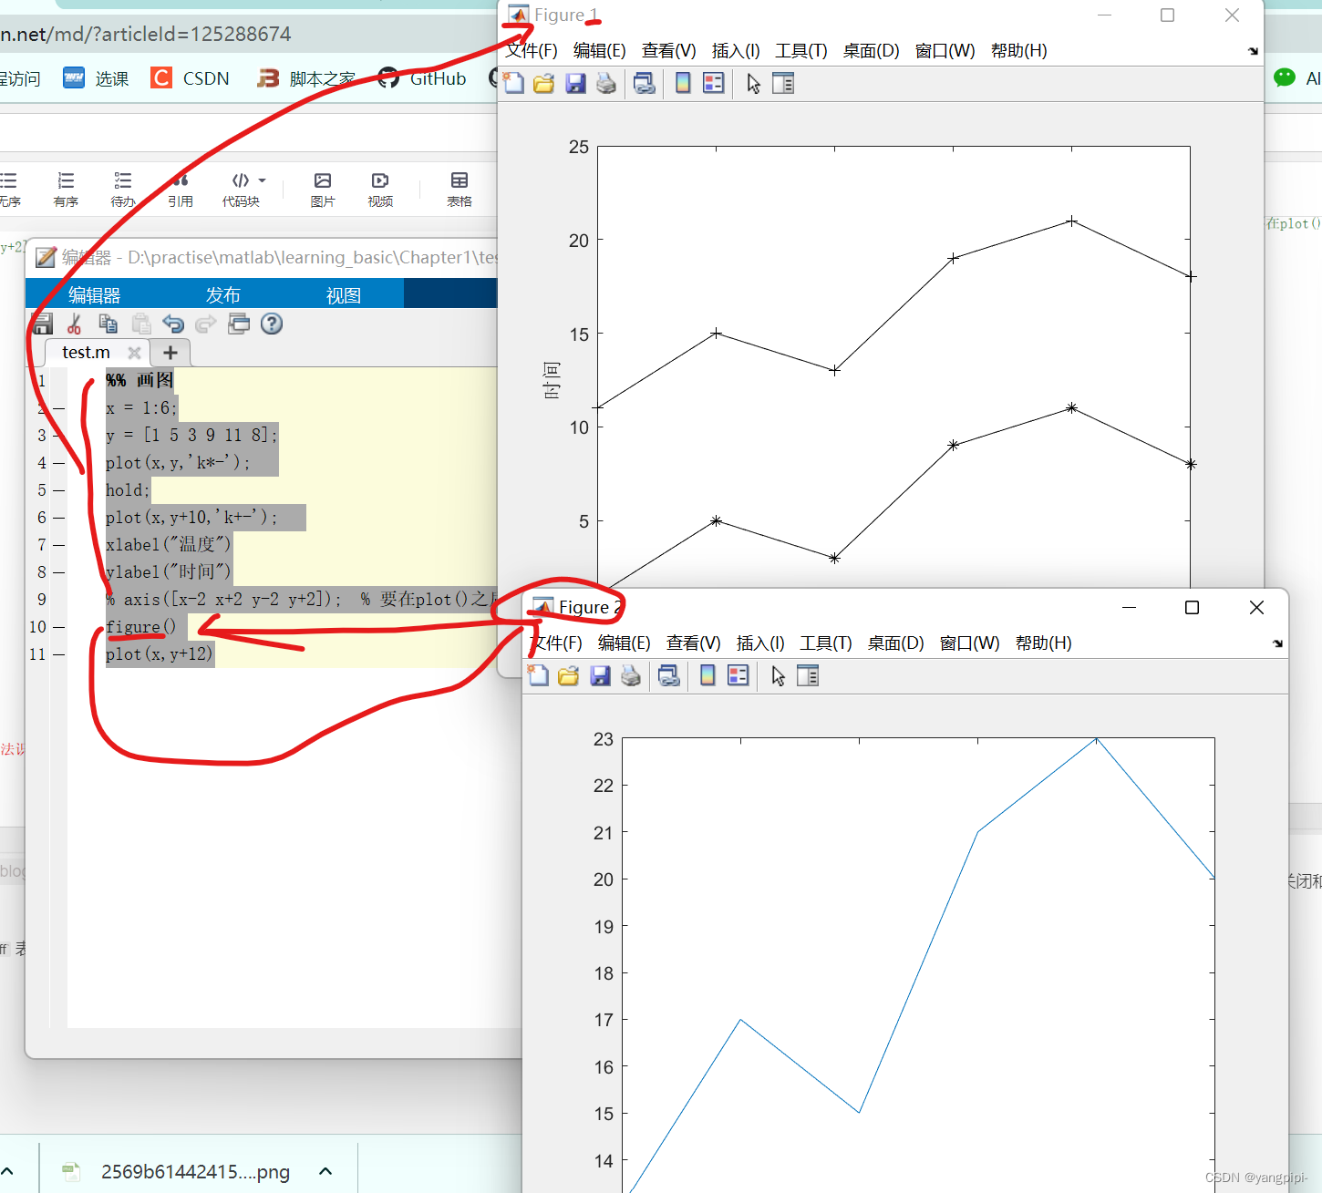Click Print icon in Figure 2 toolbar

(x=631, y=676)
